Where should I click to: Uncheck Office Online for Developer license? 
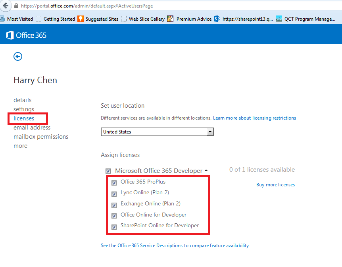114,216
